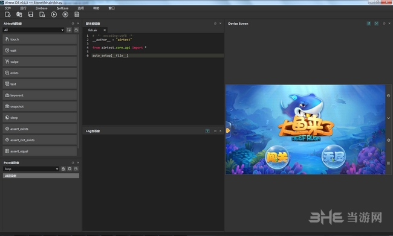Click the new script file icon
The height and width of the screenshot is (236, 393).
pyautogui.click(x=8, y=14)
